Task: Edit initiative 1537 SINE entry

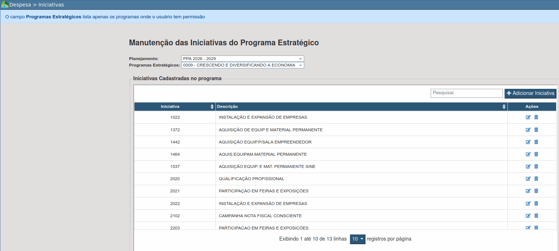Action: 528,166
